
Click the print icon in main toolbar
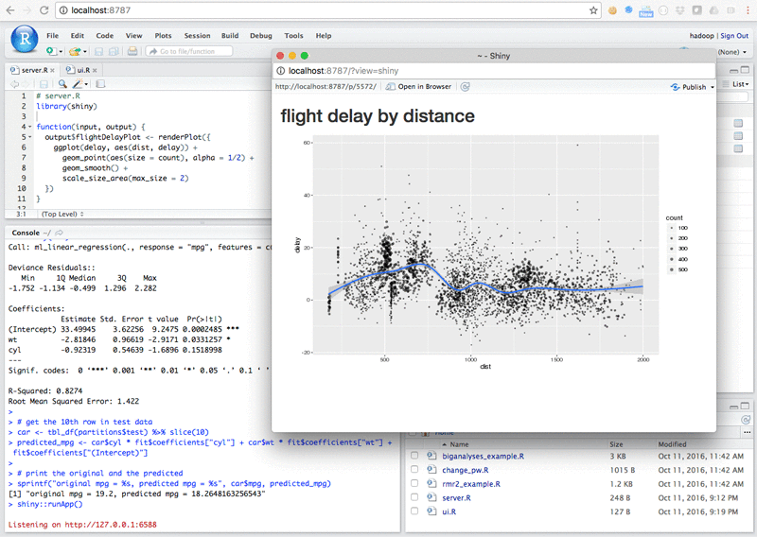pyautogui.click(x=132, y=51)
